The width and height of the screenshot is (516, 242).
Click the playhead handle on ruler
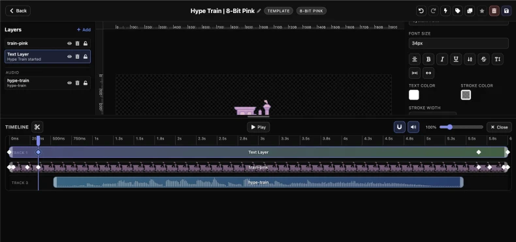[38, 140]
